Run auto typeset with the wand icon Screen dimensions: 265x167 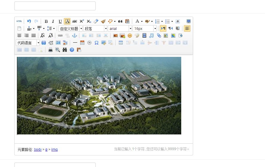(110, 21)
